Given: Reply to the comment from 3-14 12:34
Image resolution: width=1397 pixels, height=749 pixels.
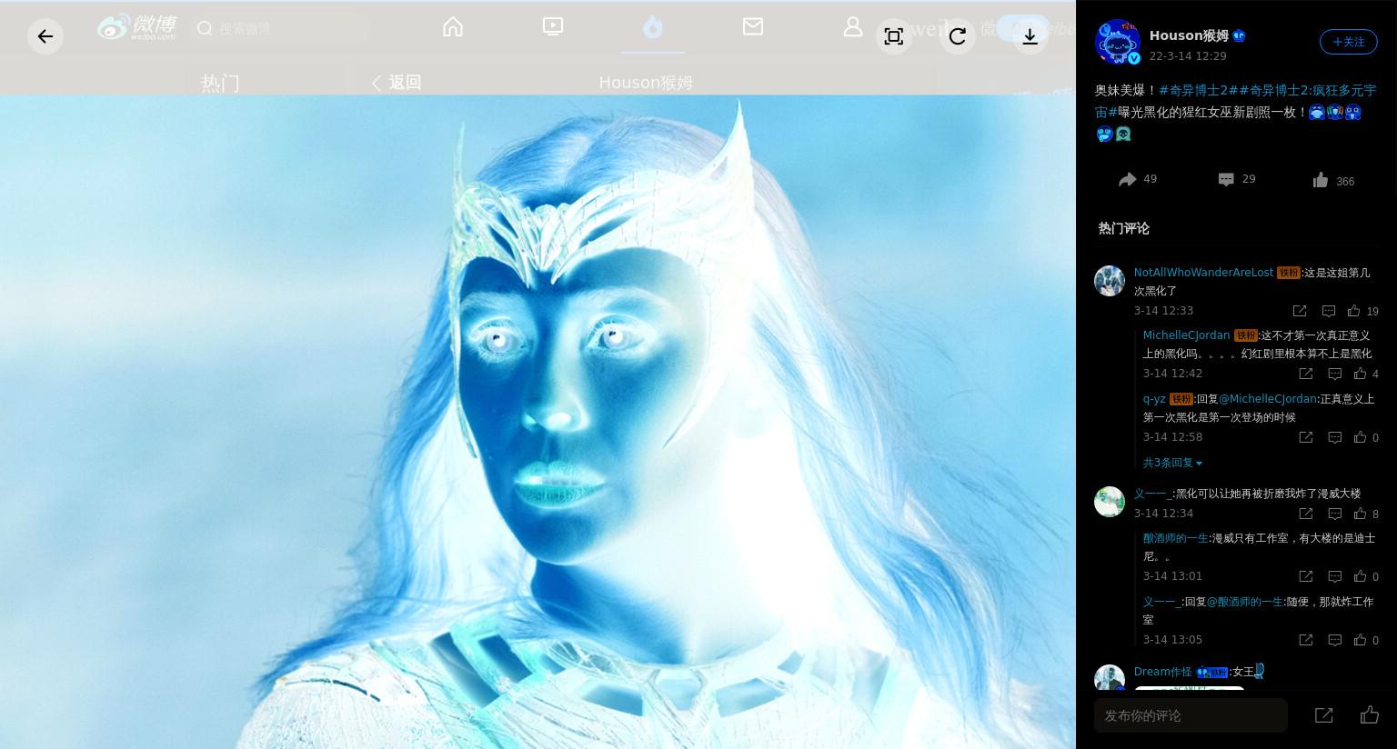Looking at the screenshot, I should [1335, 514].
